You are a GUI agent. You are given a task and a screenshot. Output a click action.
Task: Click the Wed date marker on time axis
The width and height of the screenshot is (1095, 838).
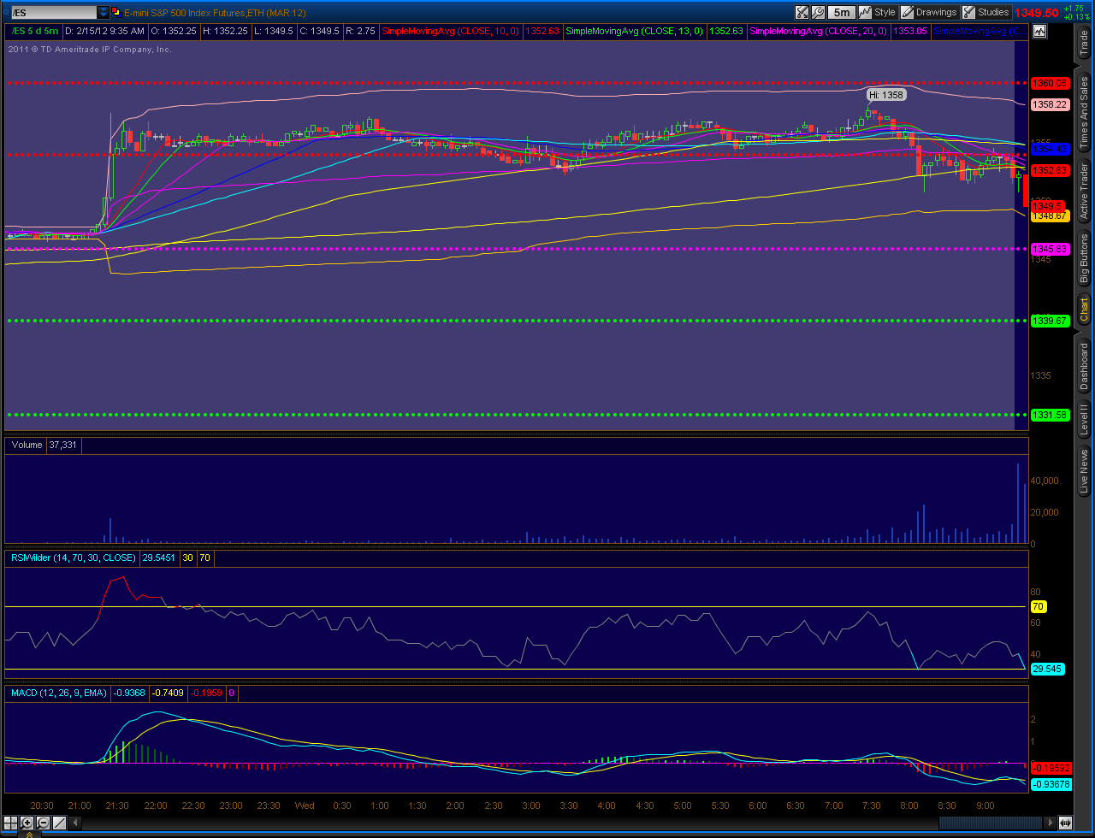(x=305, y=806)
